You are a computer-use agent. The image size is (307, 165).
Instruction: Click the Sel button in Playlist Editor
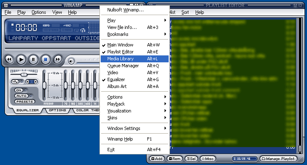click(191, 159)
